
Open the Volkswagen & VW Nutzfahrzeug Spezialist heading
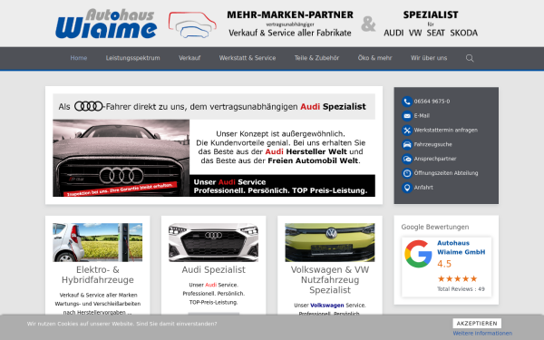click(330, 279)
